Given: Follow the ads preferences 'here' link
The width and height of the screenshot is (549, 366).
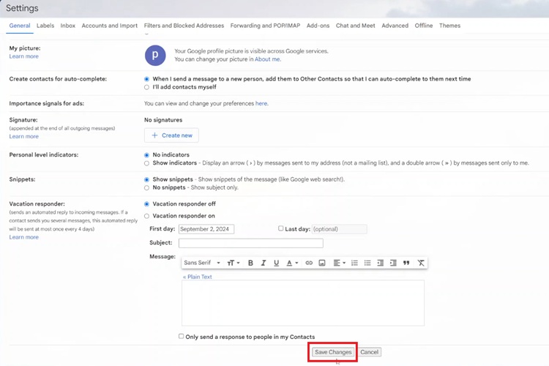Looking at the screenshot, I should click(261, 103).
